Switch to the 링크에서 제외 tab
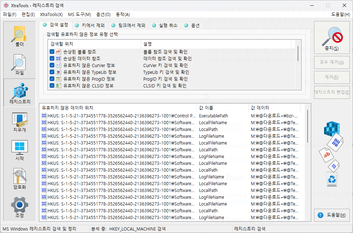353x233 pixels. (128, 25)
